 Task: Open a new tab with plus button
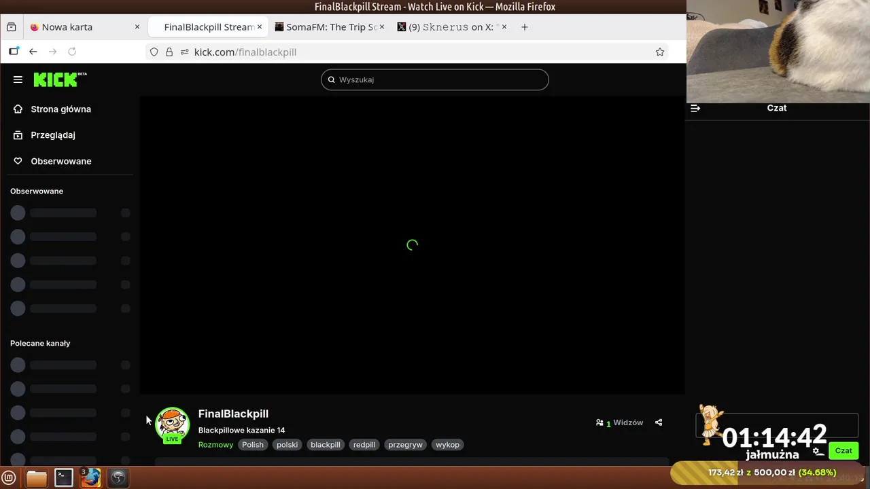524,27
